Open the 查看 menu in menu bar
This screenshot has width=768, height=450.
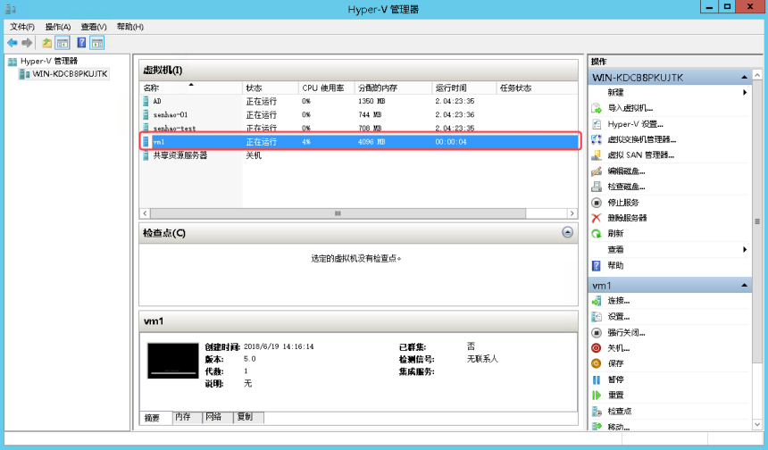[94, 27]
